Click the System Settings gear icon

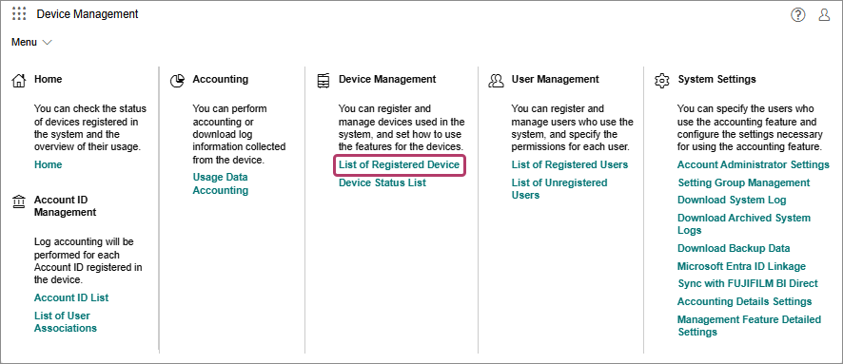coord(661,81)
